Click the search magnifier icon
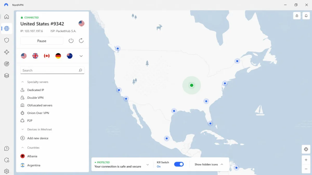 click(x=80, y=70)
